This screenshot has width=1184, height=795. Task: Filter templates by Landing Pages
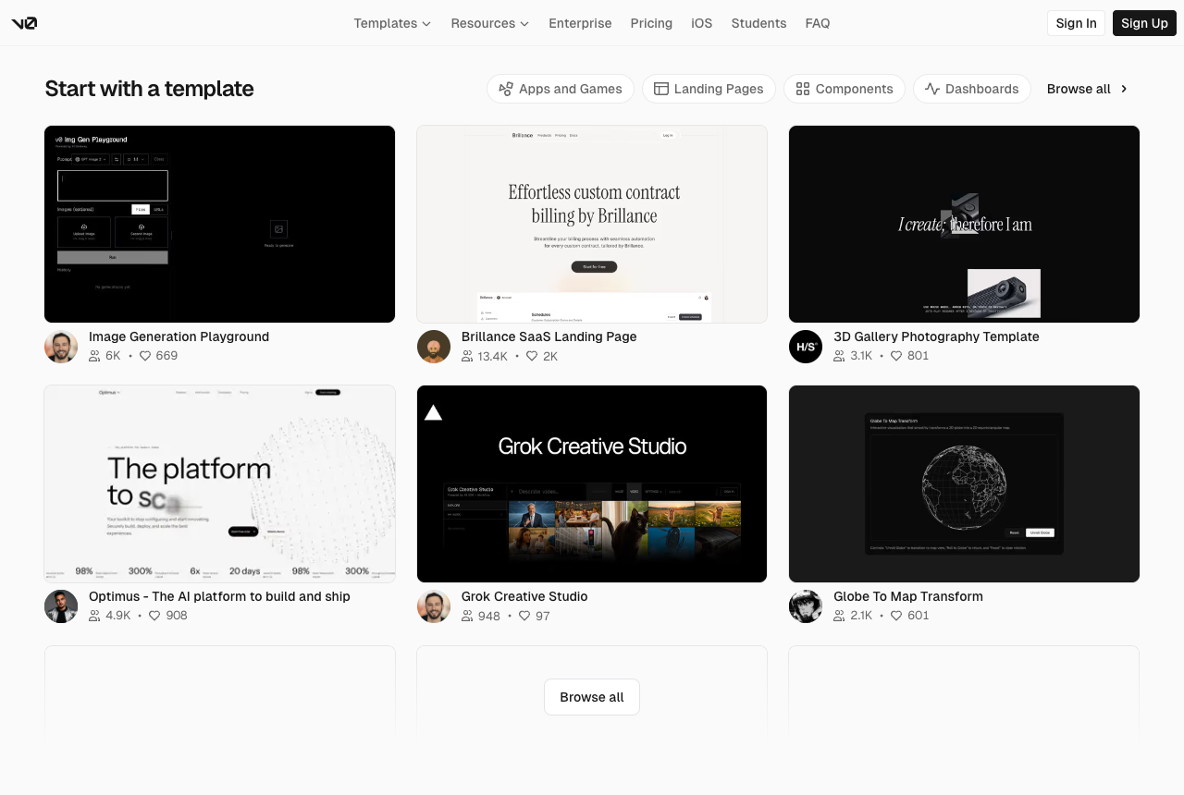coord(709,89)
